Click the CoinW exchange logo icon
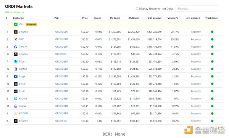The image size is (229, 138). point(16,106)
